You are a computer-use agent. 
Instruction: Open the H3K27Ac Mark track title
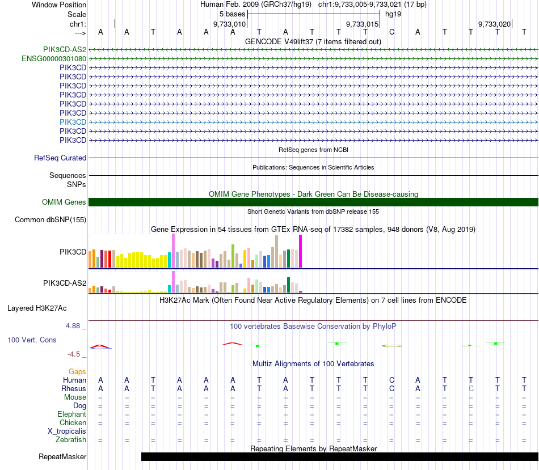(x=313, y=300)
